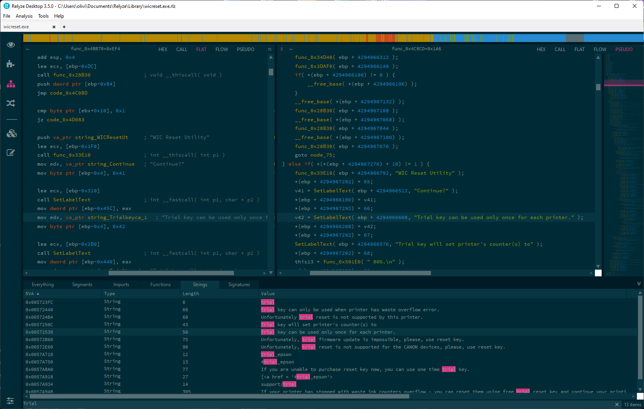
Task: Open the File menu
Action: click(7, 16)
